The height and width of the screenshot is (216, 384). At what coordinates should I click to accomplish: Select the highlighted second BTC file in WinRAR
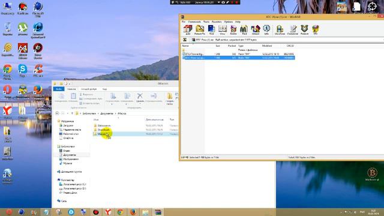(238, 58)
